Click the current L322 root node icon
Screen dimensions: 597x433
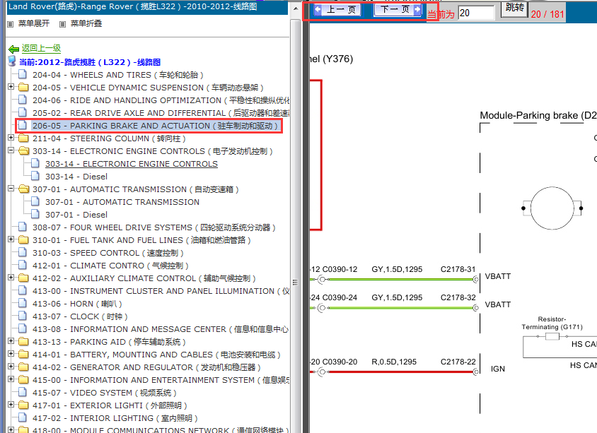12,61
